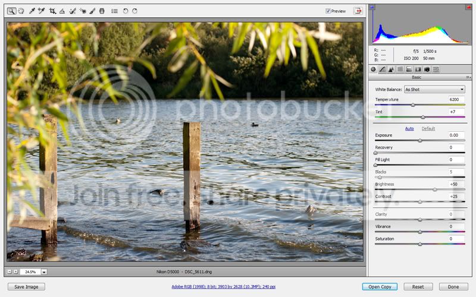Choose the Red Eye Removal tool
476x297 pixels.
tap(83, 11)
